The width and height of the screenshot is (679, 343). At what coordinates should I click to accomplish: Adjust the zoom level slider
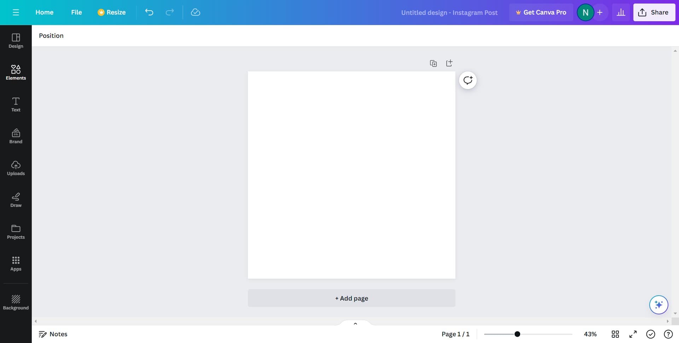pyautogui.click(x=517, y=333)
